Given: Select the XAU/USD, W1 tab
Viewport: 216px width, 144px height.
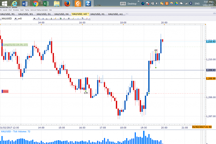Looking at the screenshot, I should click(26, 14).
